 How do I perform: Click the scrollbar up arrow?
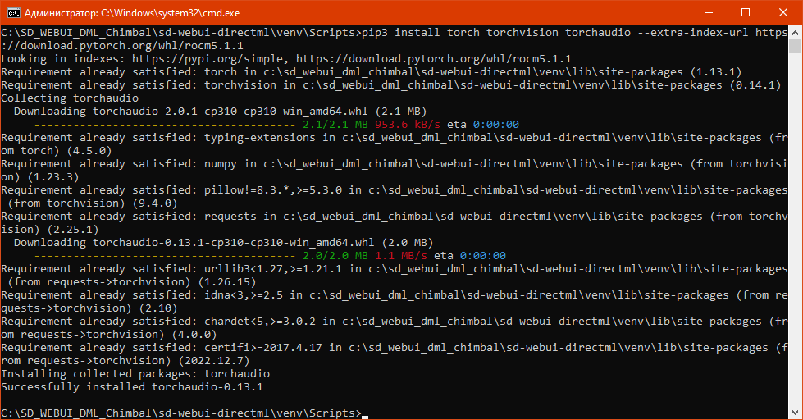(795, 32)
